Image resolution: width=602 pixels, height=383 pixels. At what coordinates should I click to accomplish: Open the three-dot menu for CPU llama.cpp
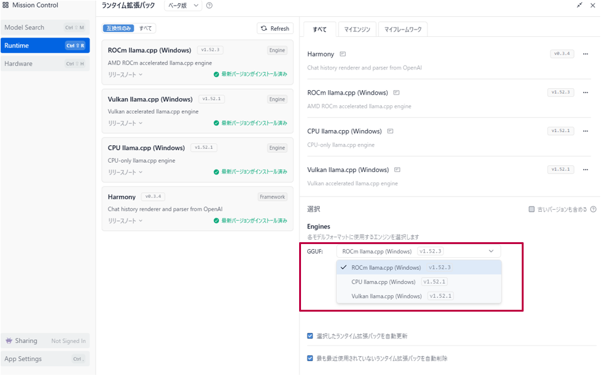coord(585,131)
